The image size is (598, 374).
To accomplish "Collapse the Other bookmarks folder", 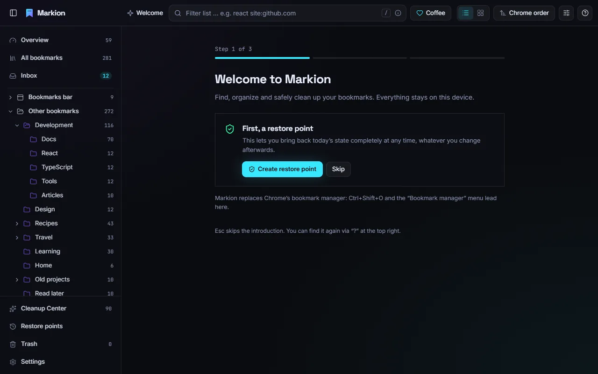I will [10, 111].
